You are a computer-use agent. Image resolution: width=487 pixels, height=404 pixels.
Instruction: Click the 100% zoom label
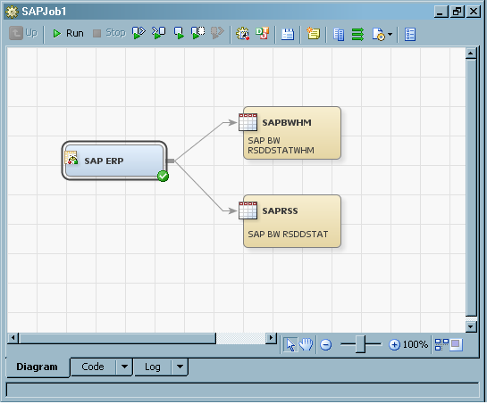pos(416,344)
